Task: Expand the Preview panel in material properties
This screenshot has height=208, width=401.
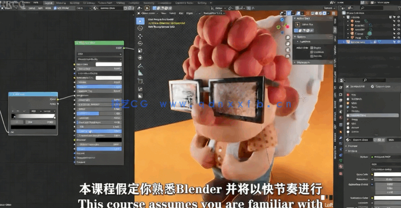Action: (x=352, y=146)
